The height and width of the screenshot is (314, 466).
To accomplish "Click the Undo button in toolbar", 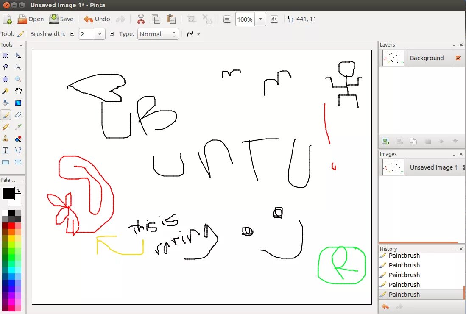I will tap(97, 19).
